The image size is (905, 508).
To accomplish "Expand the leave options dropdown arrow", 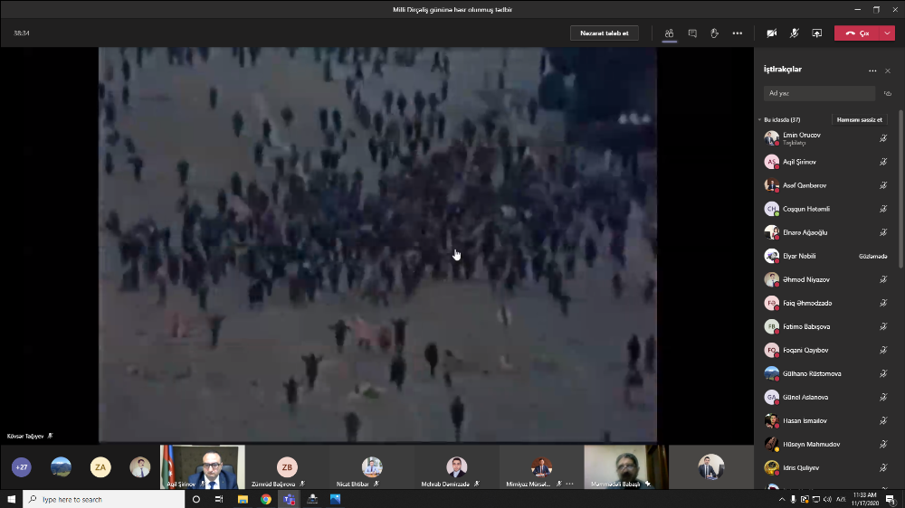I will coord(887,33).
